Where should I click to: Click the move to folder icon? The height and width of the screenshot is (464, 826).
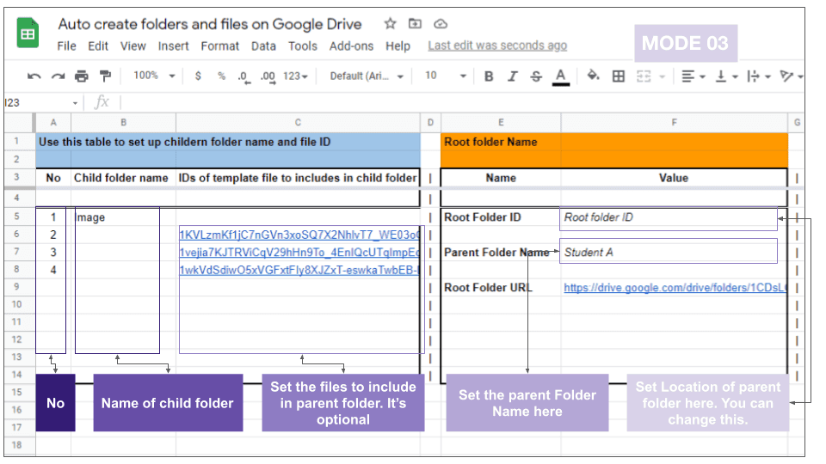pyautogui.click(x=415, y=24)
